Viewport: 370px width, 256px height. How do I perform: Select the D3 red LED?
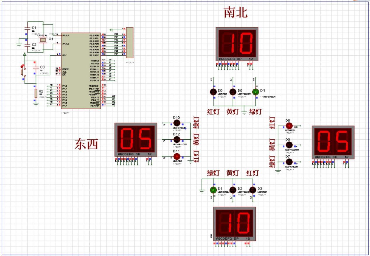coord(253,190)
